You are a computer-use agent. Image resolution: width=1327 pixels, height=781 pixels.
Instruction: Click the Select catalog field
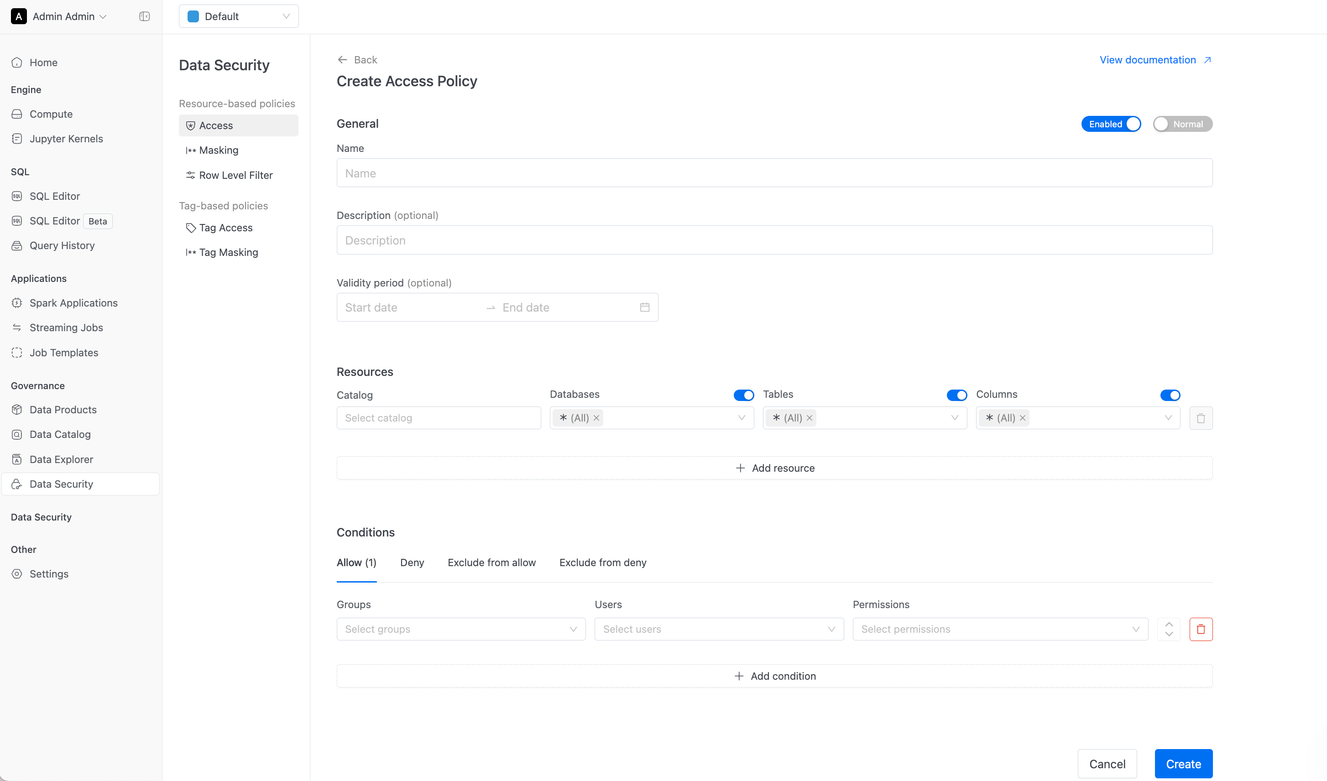pyautogui.click(x=439, y=418)
